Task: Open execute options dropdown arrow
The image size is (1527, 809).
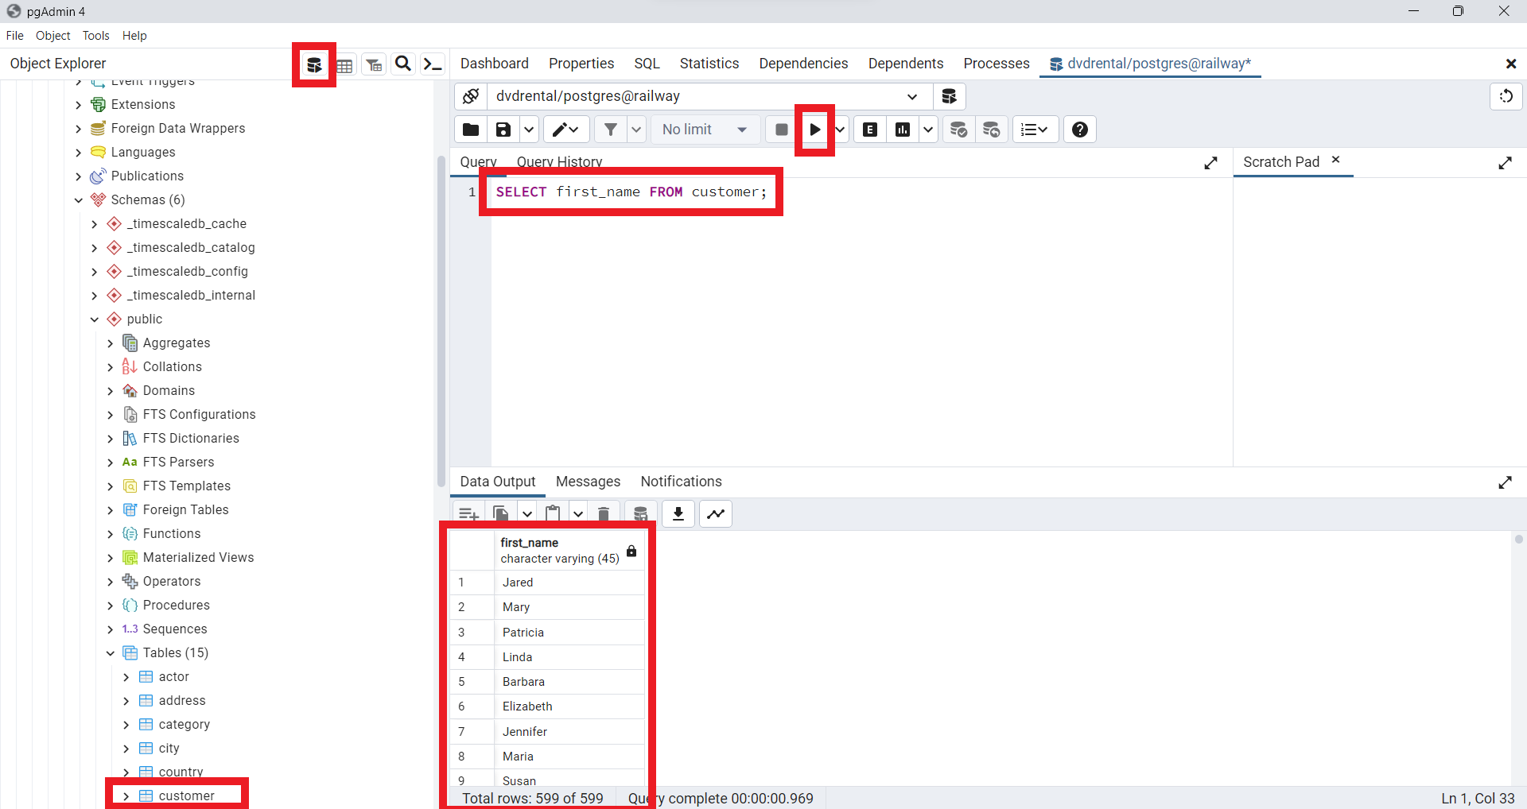Action: tap(841, 130)
